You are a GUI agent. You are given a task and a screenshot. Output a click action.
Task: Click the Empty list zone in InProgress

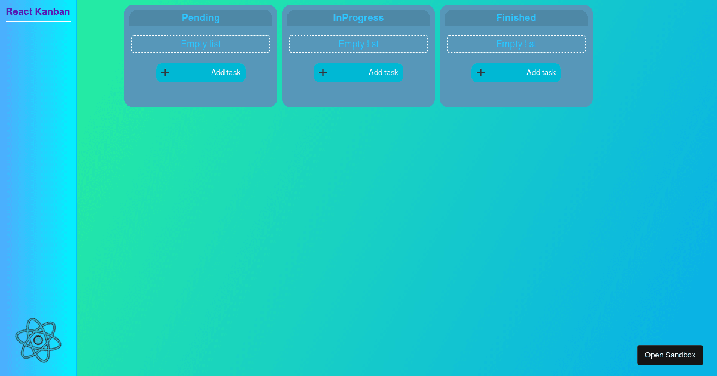[358, 44]
